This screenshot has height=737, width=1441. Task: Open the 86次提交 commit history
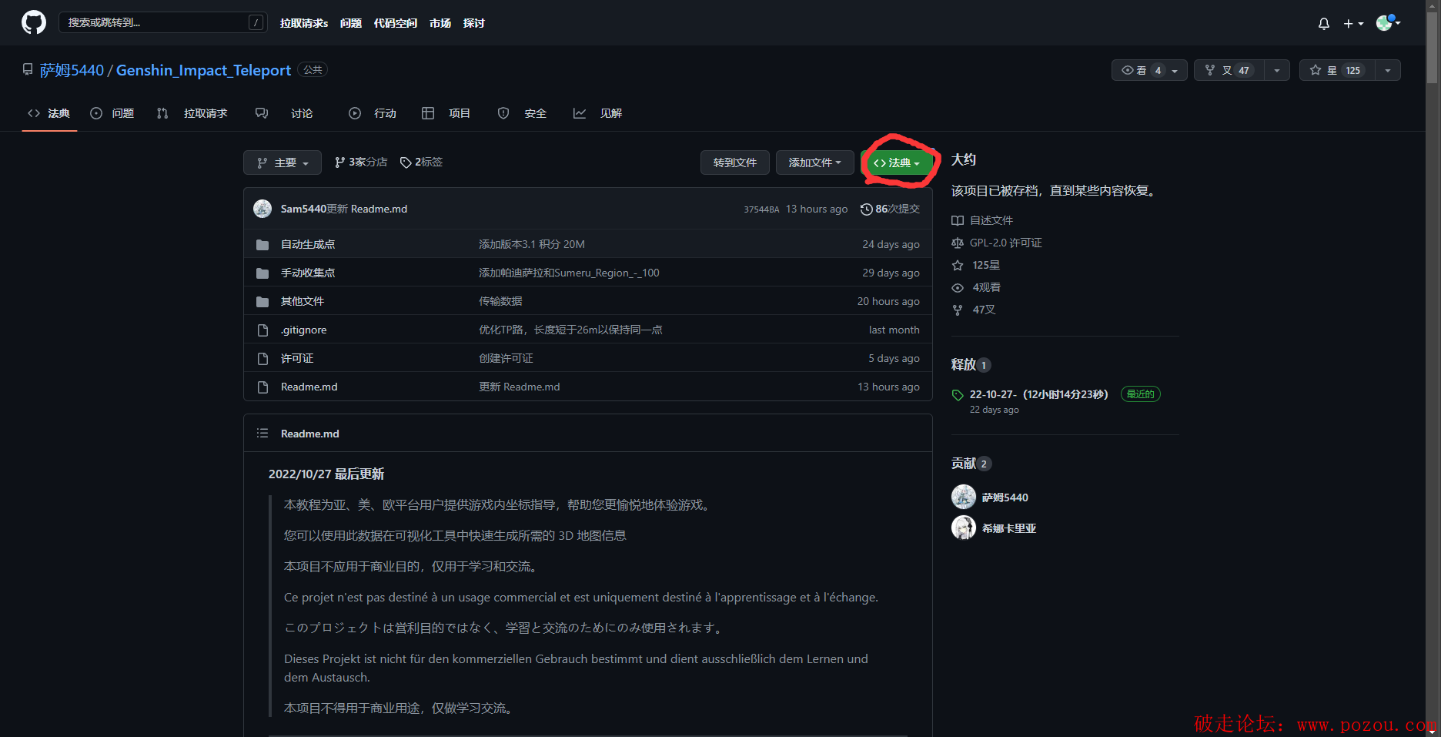[890, 209]
